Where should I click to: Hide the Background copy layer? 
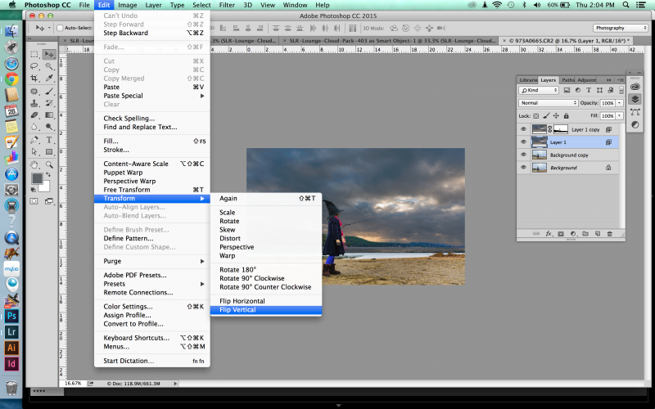coord(523,155)
